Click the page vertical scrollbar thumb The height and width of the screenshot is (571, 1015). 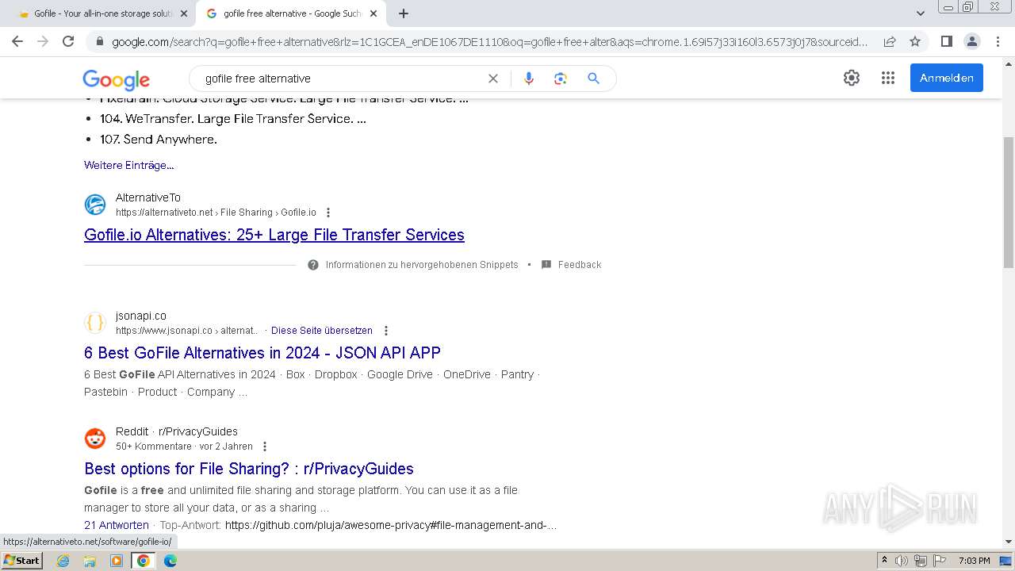point(1009,202)
